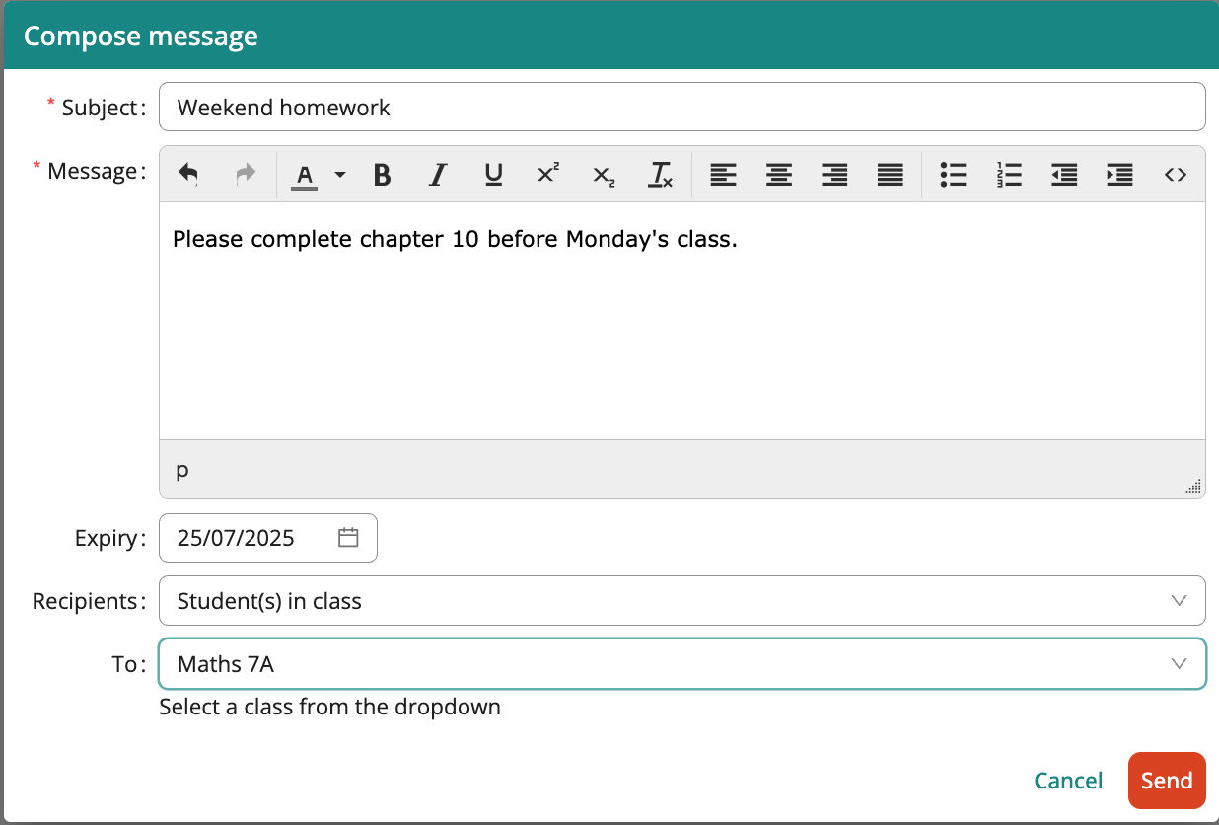Apply italic formatting
The image size is (1219, 825).
coord(437,174)
